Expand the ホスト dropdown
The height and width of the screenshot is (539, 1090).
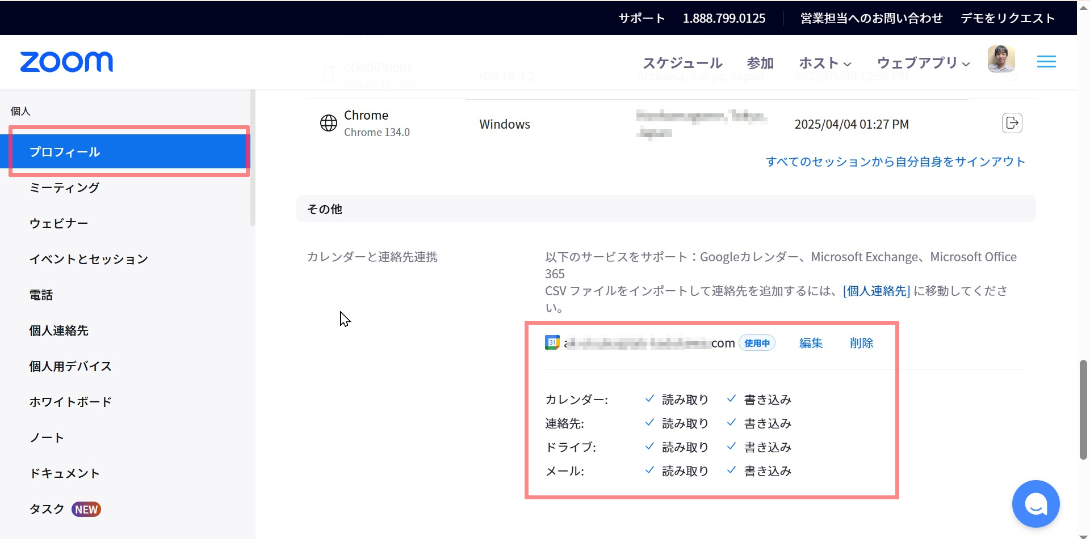(825, 63)
